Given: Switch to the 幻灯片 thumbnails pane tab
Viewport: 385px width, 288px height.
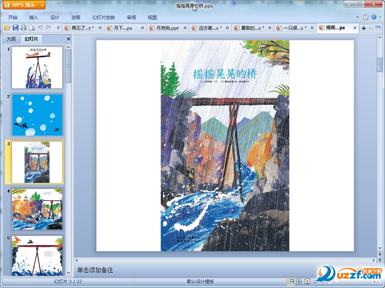Looking at the screenshot, I should click(x=32, y=39).
